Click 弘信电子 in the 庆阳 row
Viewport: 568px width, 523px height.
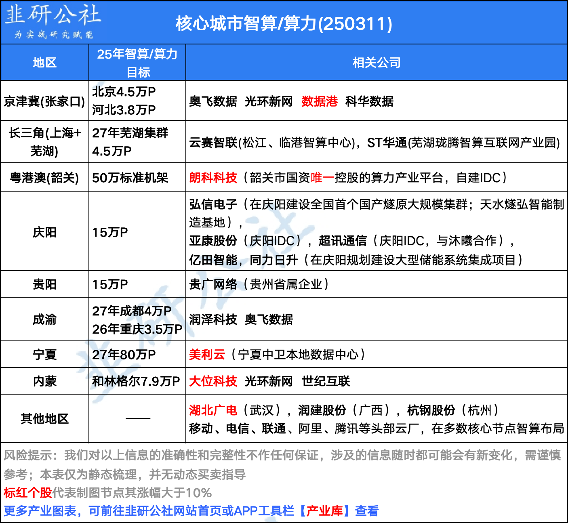tap(213, 204)
